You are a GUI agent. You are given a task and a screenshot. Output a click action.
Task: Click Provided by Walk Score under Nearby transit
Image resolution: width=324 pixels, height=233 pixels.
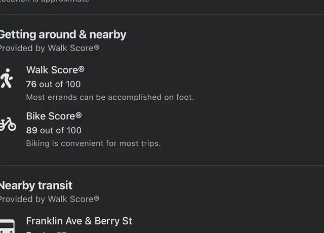(x=50, y=199)
